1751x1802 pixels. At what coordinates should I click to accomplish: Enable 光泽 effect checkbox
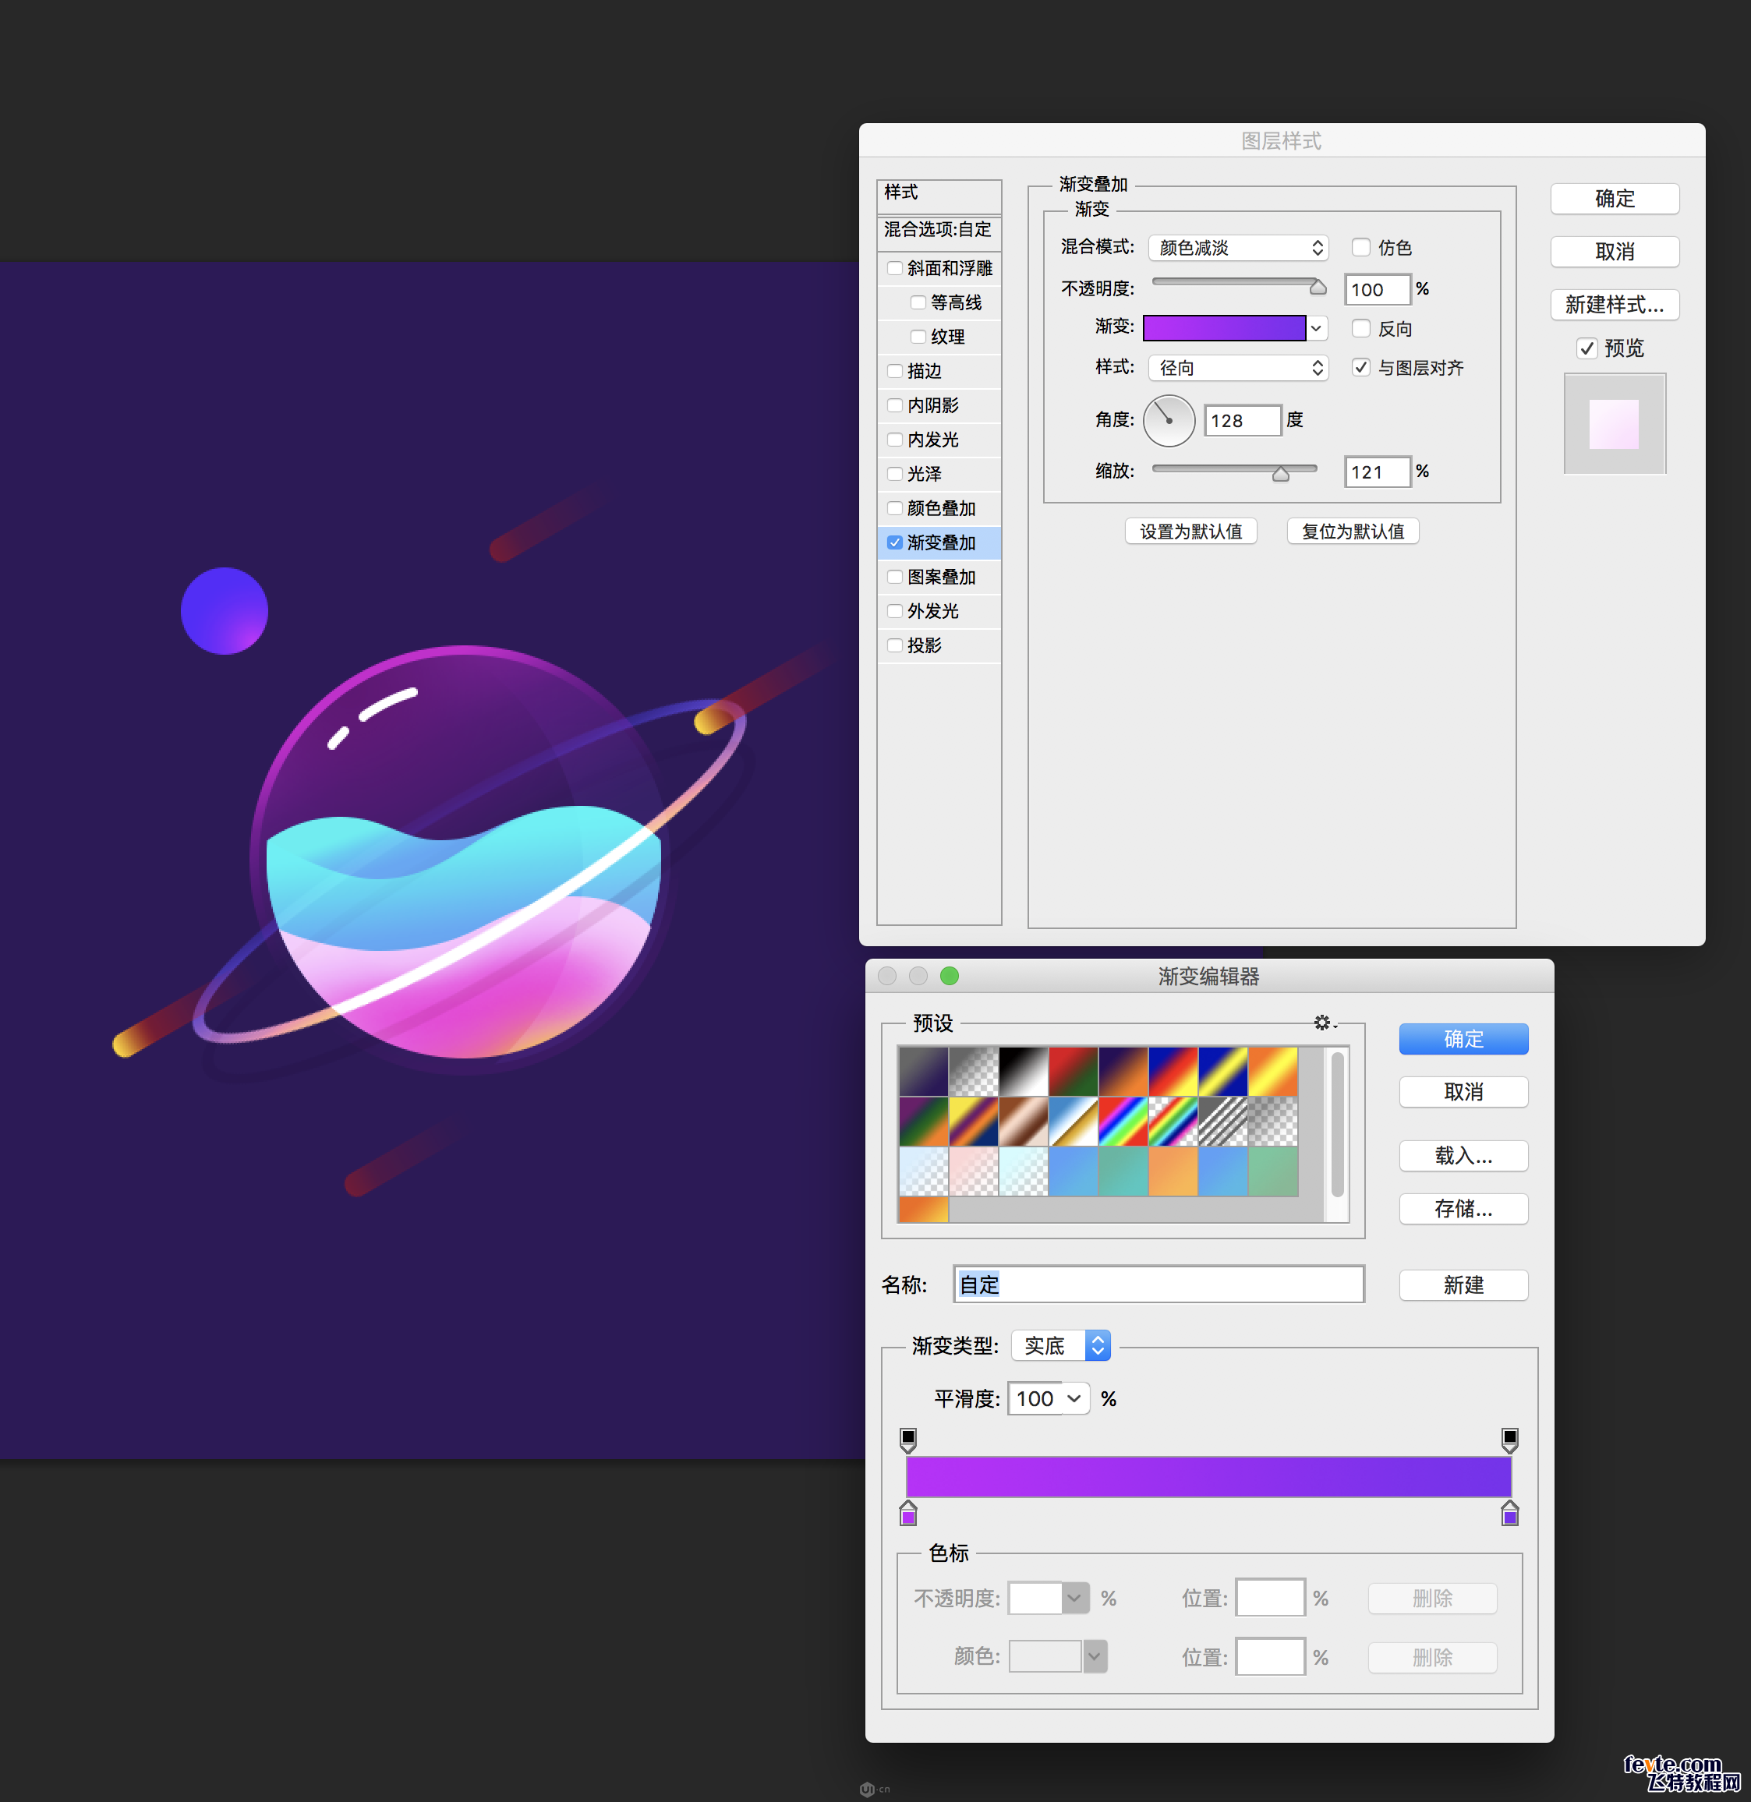tap(894, 473)
